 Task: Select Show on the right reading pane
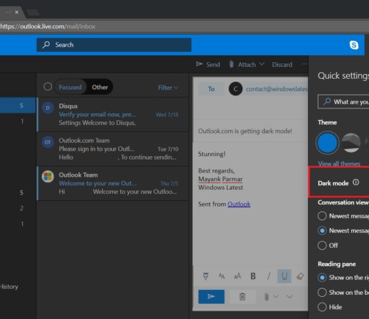click(x=322, y=278)
